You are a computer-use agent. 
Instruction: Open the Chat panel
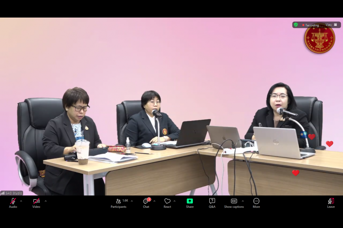tap(146, 201)
